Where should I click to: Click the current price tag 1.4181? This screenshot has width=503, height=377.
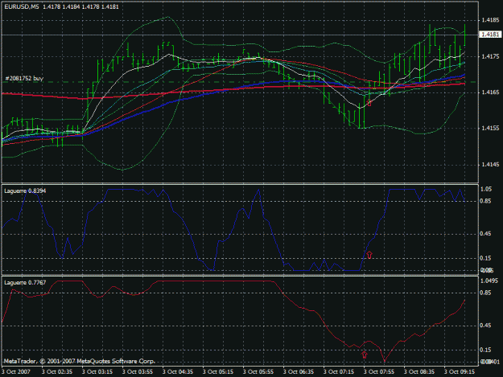click(490, 35)
